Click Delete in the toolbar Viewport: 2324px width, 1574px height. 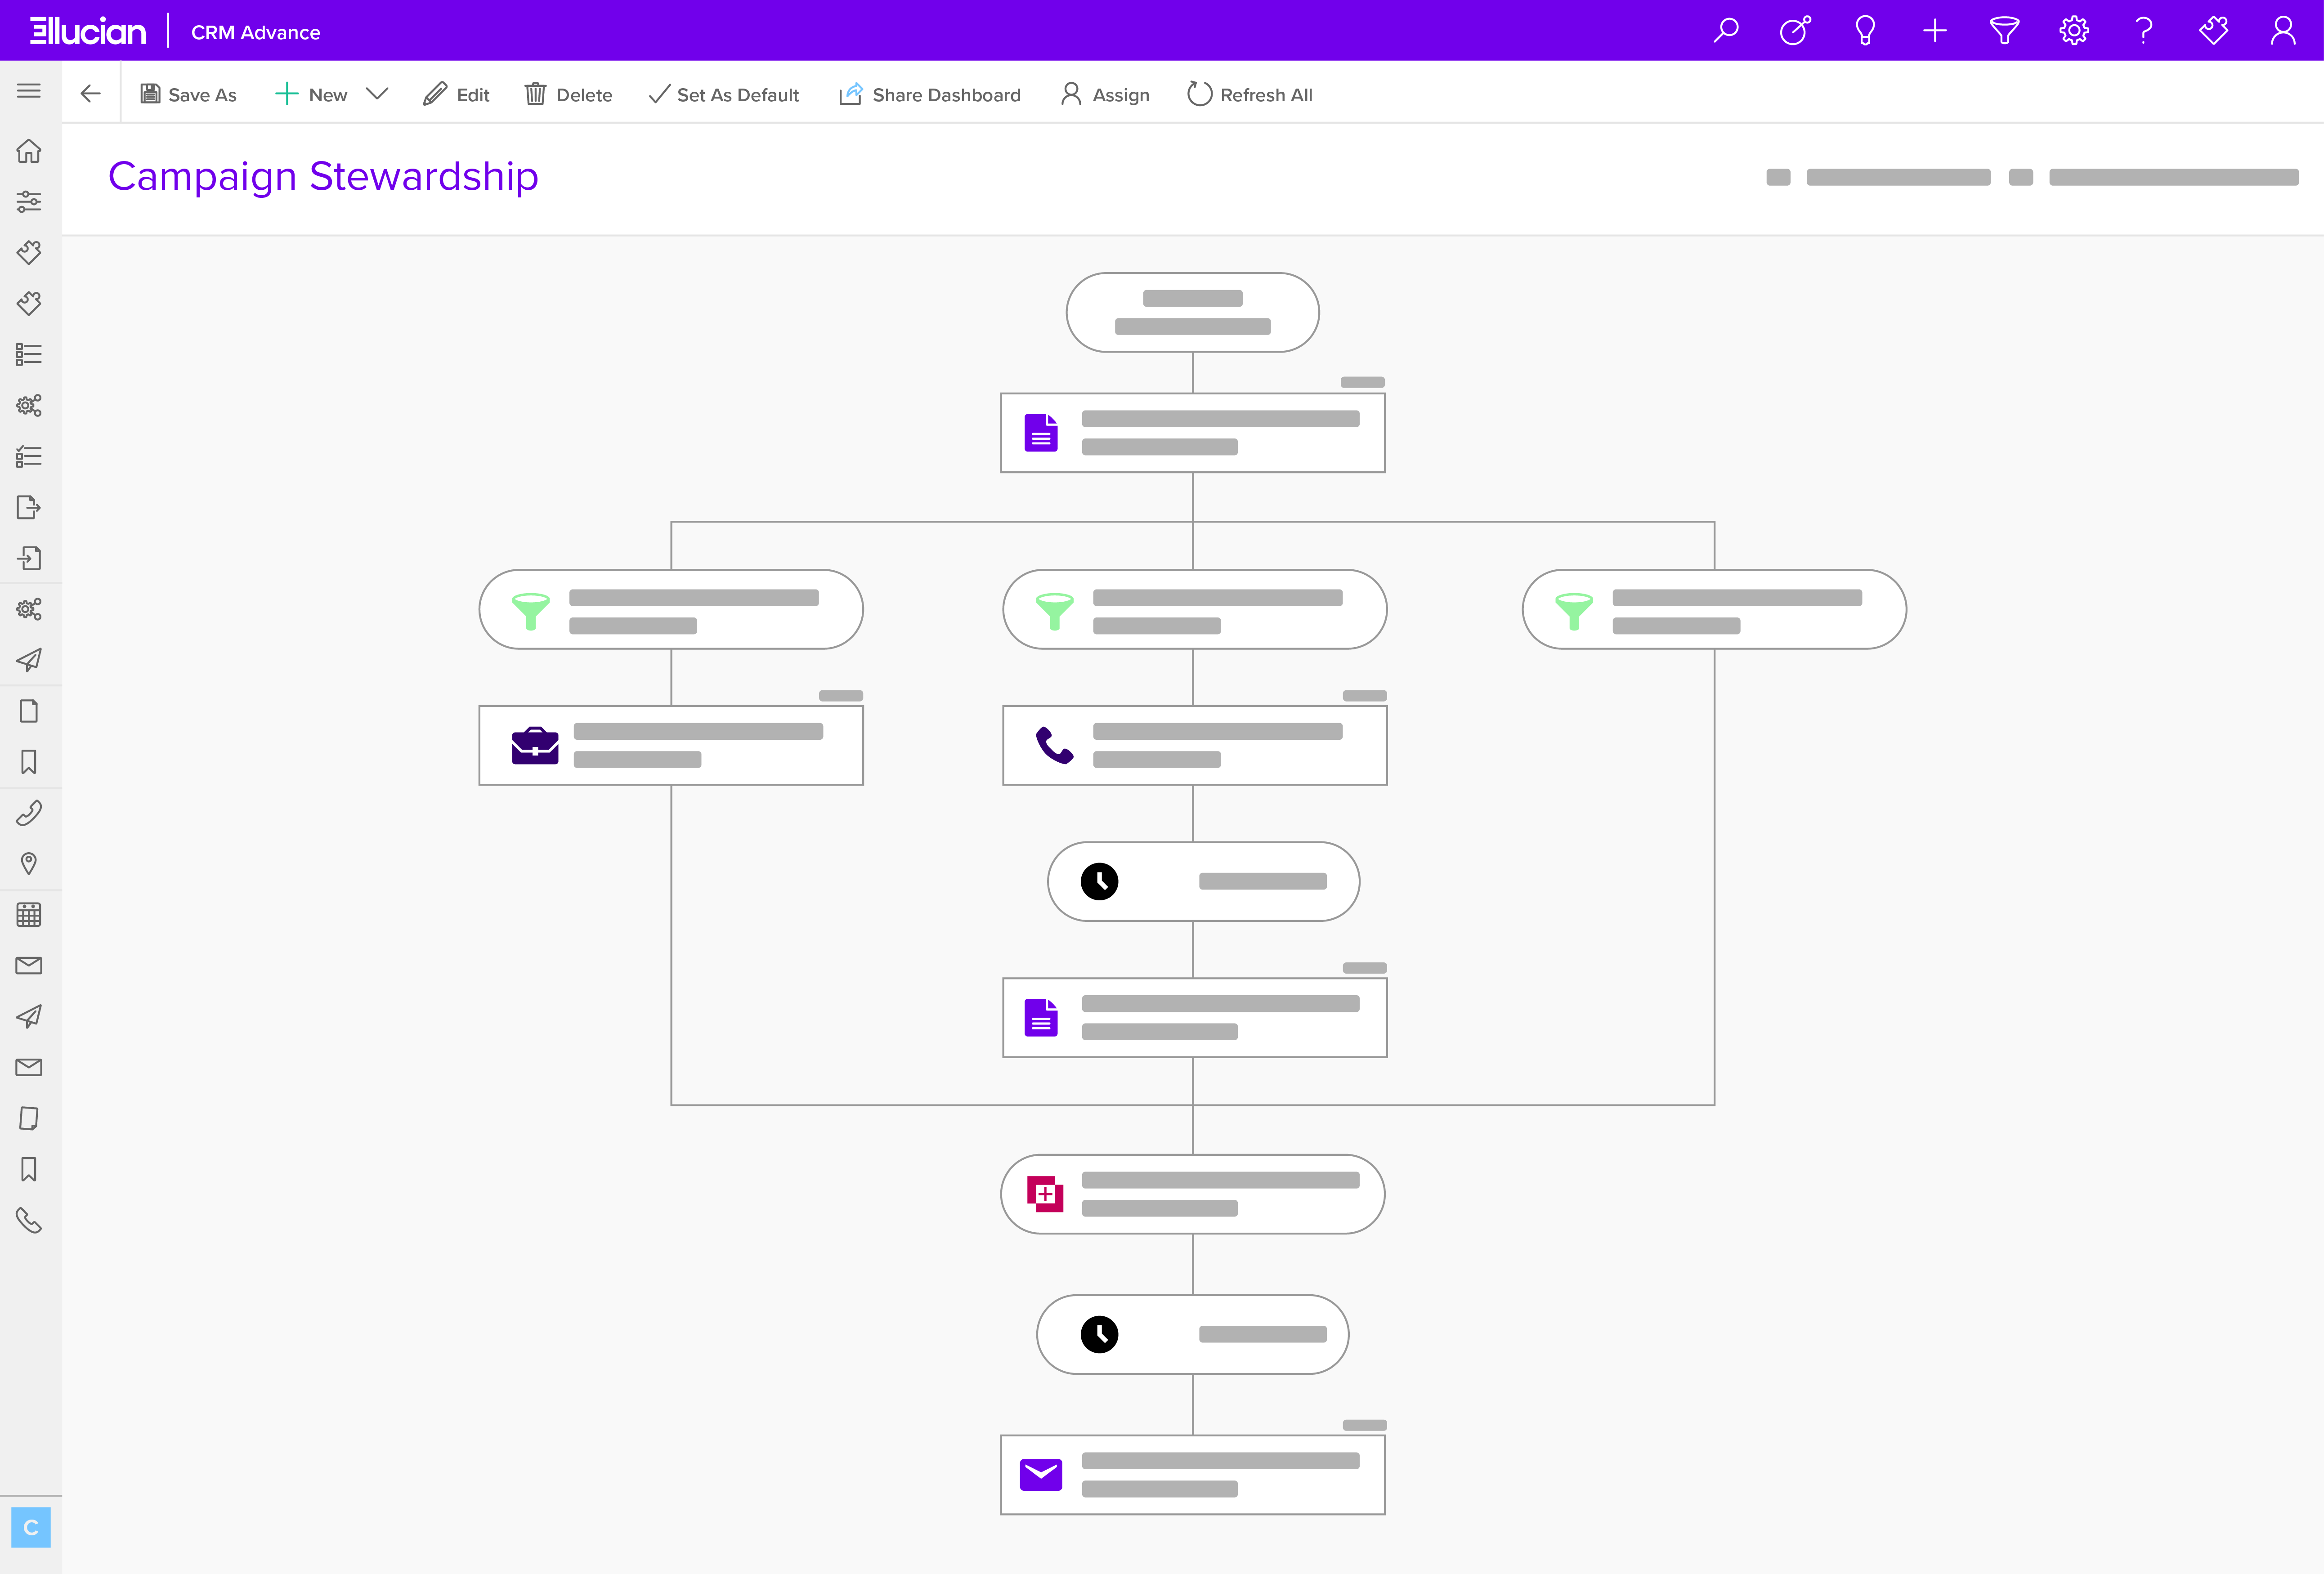point(568,94)
